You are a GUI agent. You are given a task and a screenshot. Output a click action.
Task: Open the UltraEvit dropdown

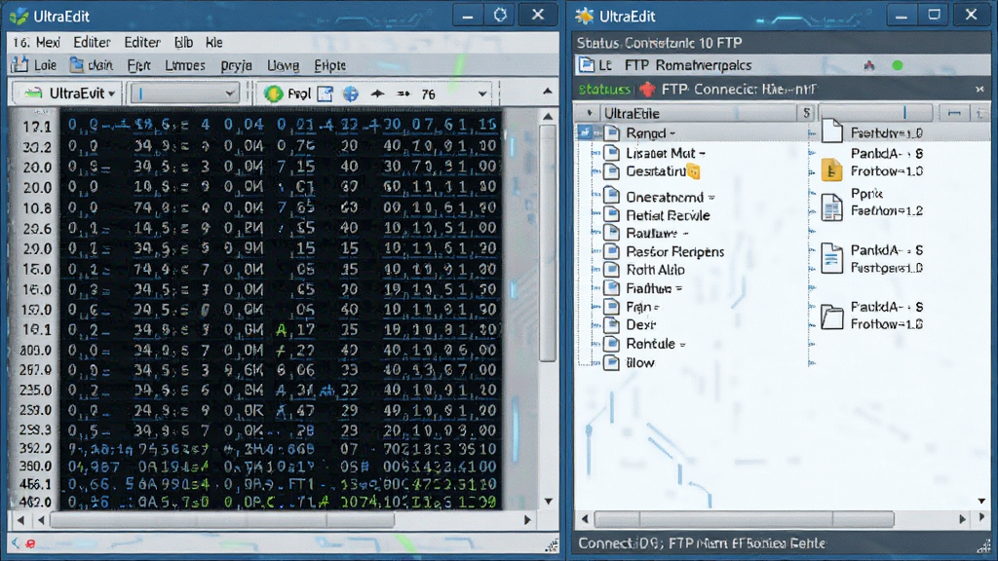(x=65, y=93)
